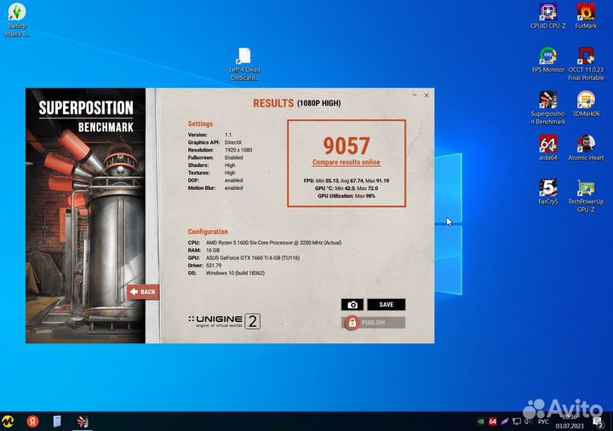Open the Yandex browser taskbar icon
613x431 pixels.
[33, 422]
